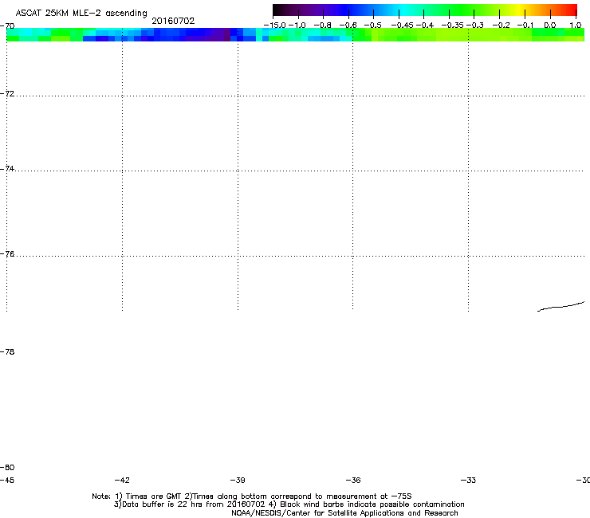The width and height of the screenshot is (590, 518).
Task: Click the colorbar label -0.6
Action: (x=348, y=26)
